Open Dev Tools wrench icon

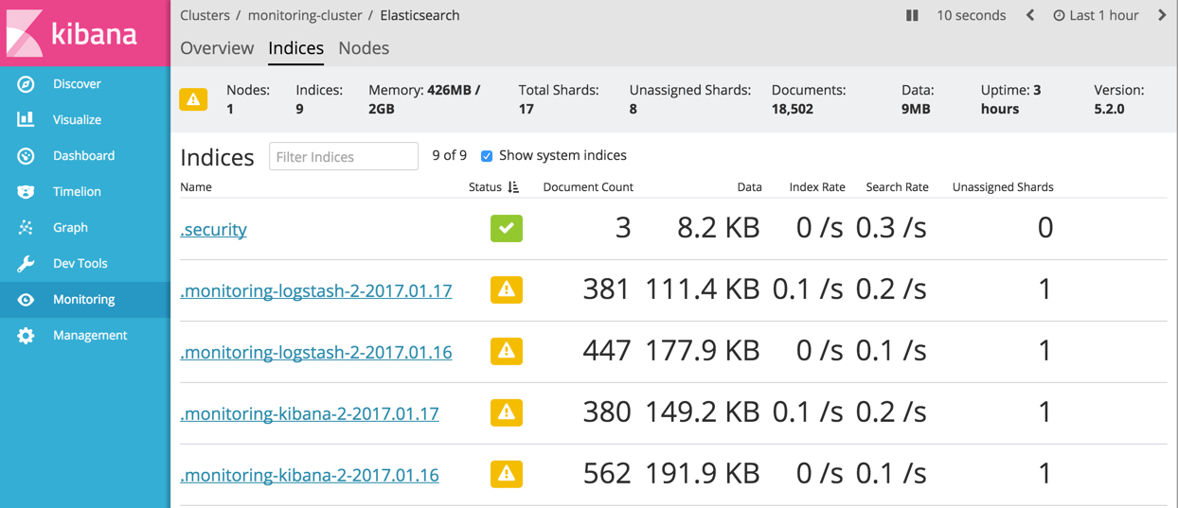pos(26,264)
